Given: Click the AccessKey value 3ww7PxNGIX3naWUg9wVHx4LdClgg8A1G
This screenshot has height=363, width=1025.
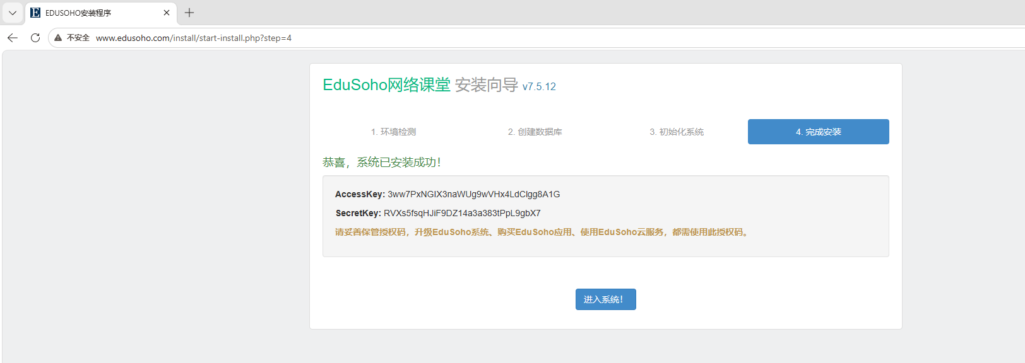Looking at the screenshot, I should pos(473,194).
